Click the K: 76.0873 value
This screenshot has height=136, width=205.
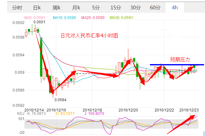[37, 114]
